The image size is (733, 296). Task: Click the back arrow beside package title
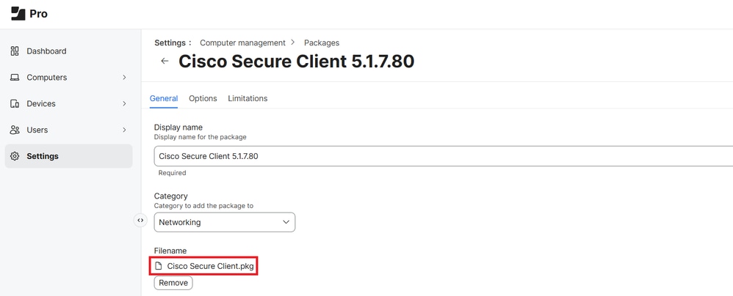[165, 62]
